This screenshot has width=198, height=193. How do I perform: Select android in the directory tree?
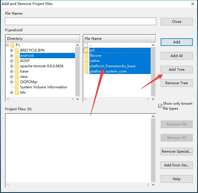27,56
